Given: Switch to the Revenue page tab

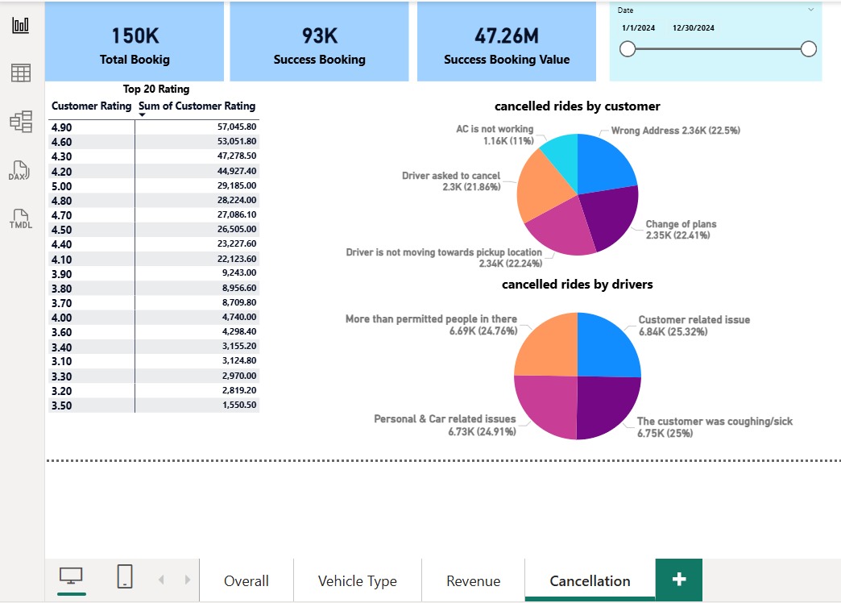Looking at the screenshot, I should [x=473, y=580].
